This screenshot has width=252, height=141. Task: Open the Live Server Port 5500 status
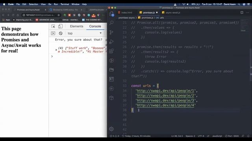point(232,136)
